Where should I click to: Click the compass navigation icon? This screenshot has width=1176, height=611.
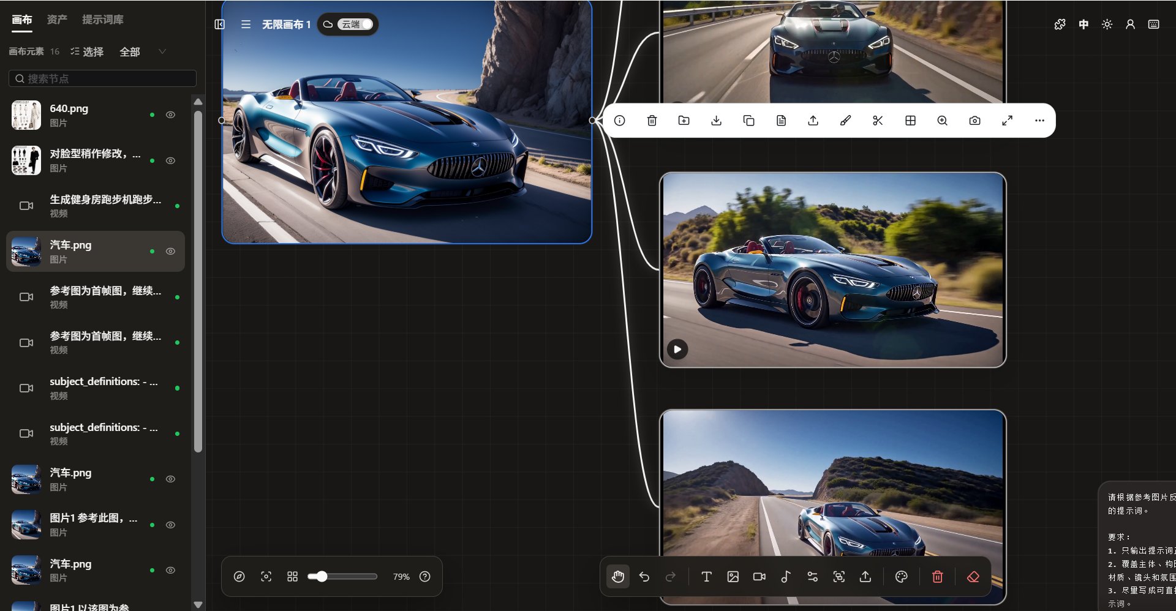[x=239, y=577]
